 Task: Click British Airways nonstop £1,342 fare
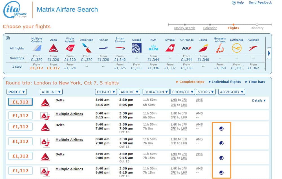[120, 59]
